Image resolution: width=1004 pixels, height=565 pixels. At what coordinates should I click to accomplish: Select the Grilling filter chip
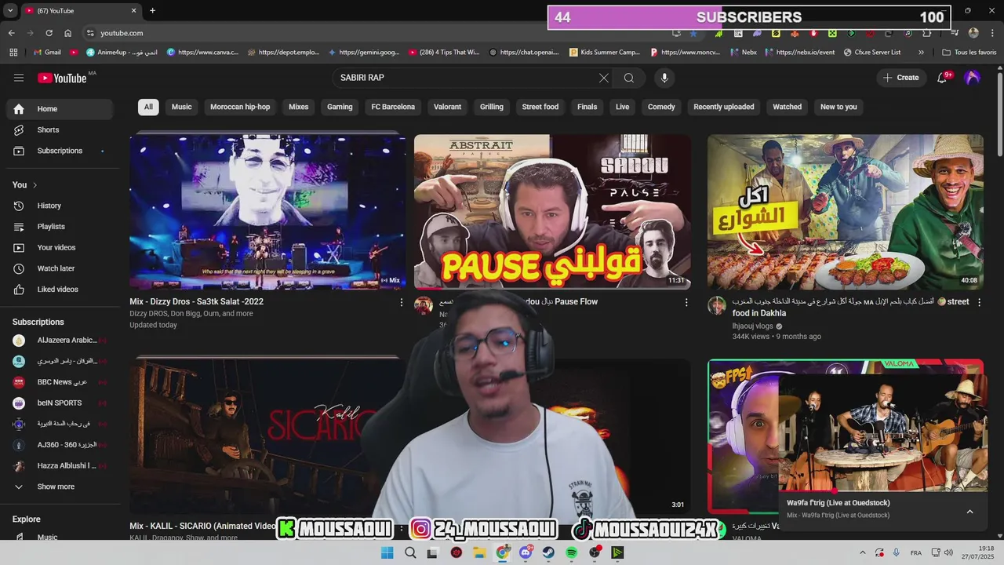[x=492, y=107]
